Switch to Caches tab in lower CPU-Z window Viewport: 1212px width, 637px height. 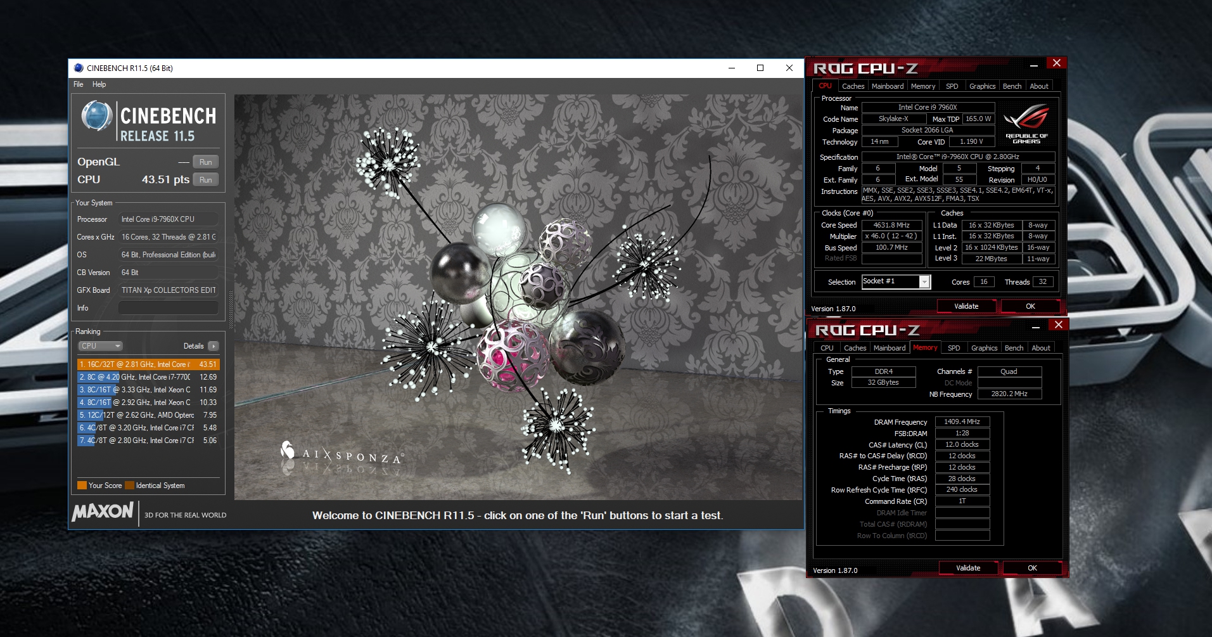pyautogui.click(x=855, y=348)
